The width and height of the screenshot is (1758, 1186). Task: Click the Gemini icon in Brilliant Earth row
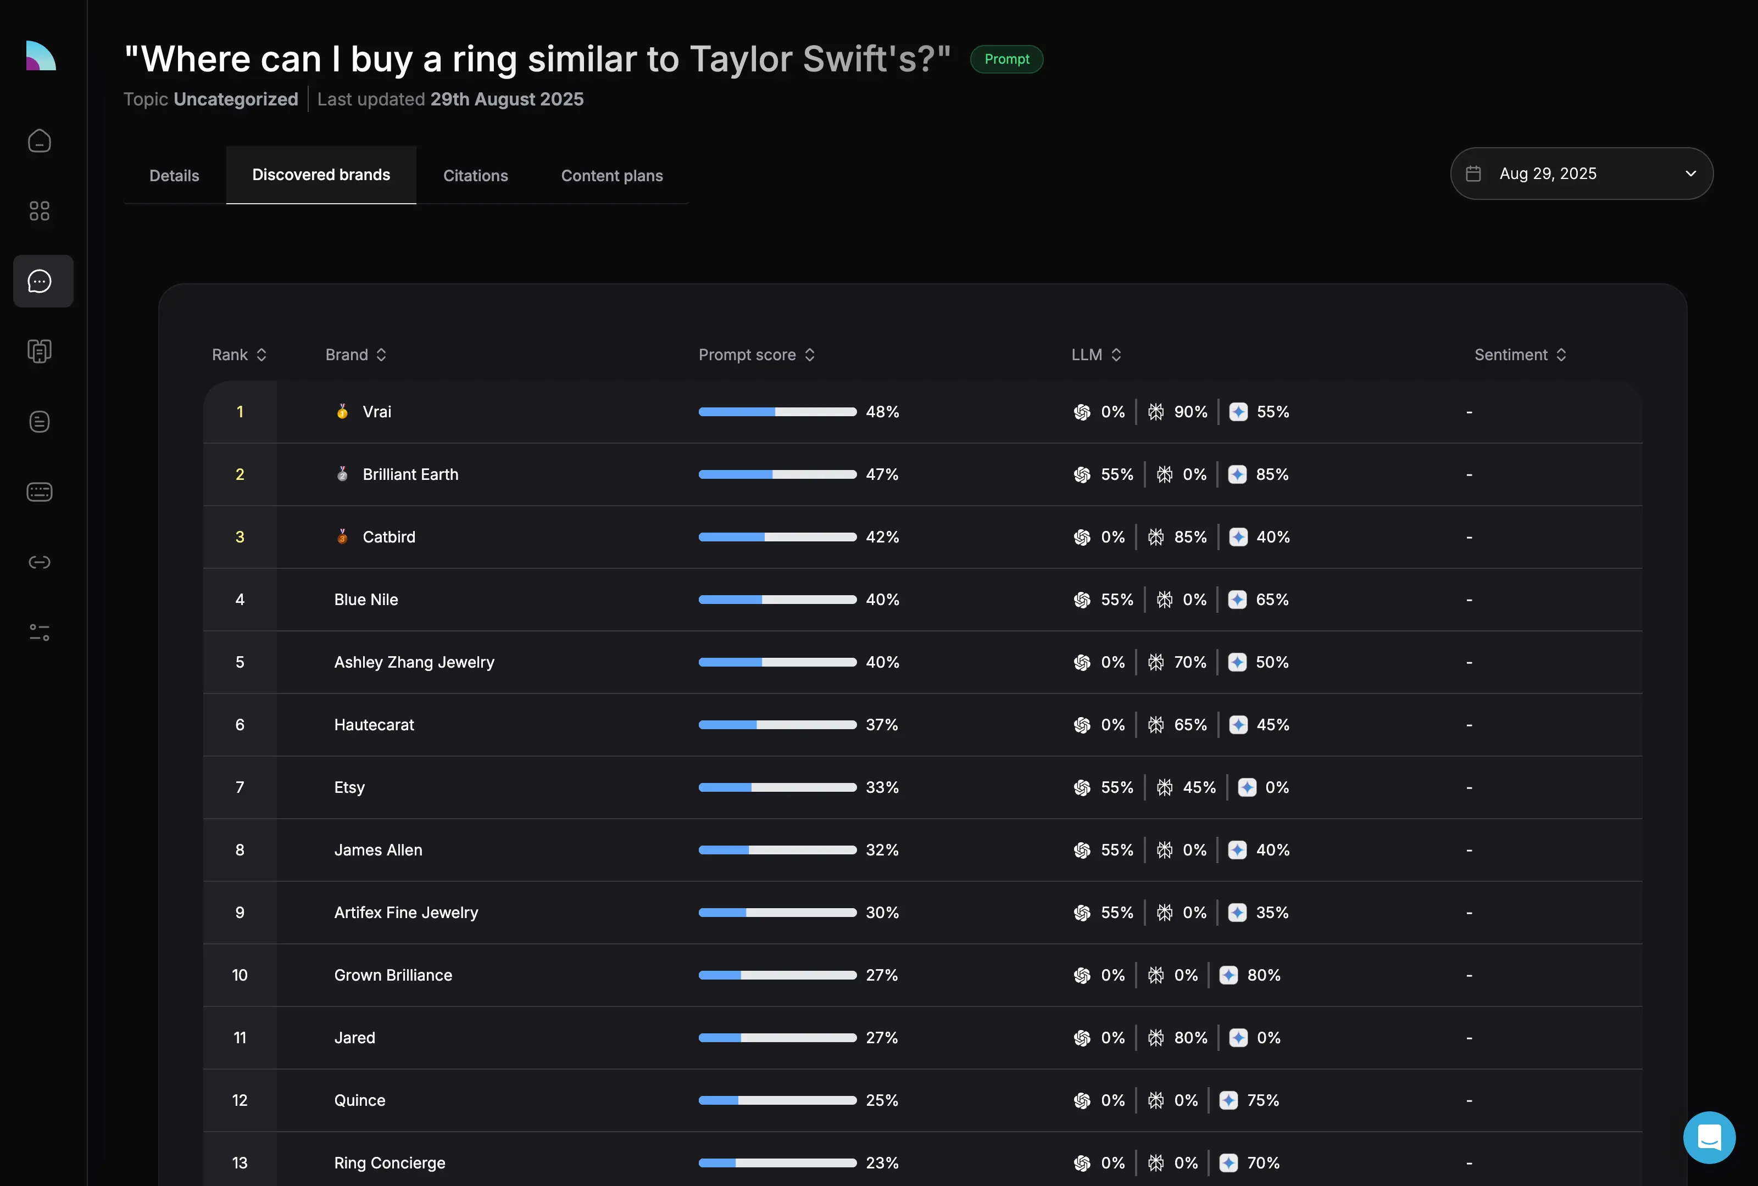tap(1238, 475)
